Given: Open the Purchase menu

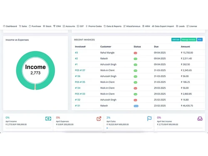Looking at the screenshot, I should coord(35,26).
